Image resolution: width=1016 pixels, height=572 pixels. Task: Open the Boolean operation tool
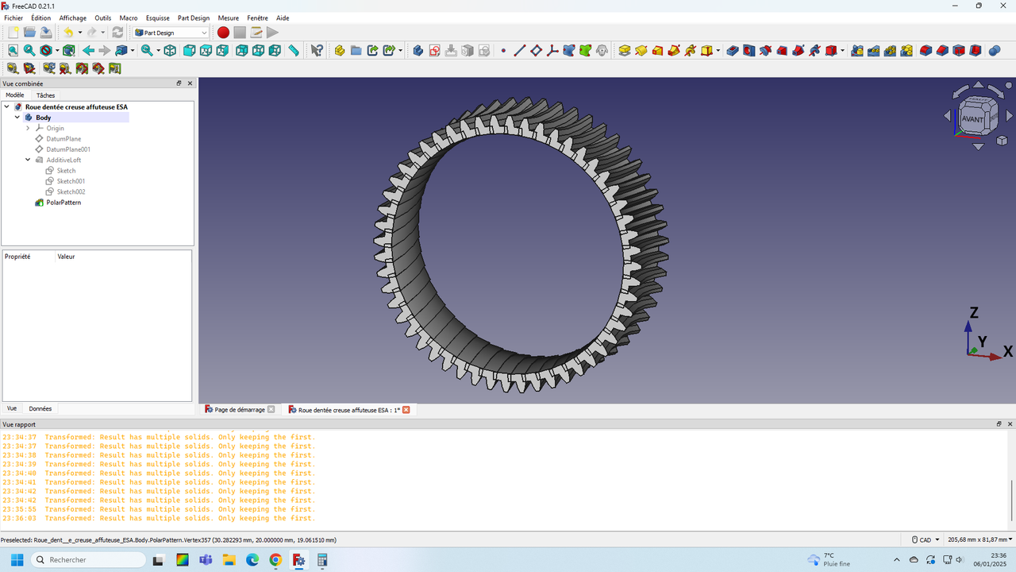(995, 50)
